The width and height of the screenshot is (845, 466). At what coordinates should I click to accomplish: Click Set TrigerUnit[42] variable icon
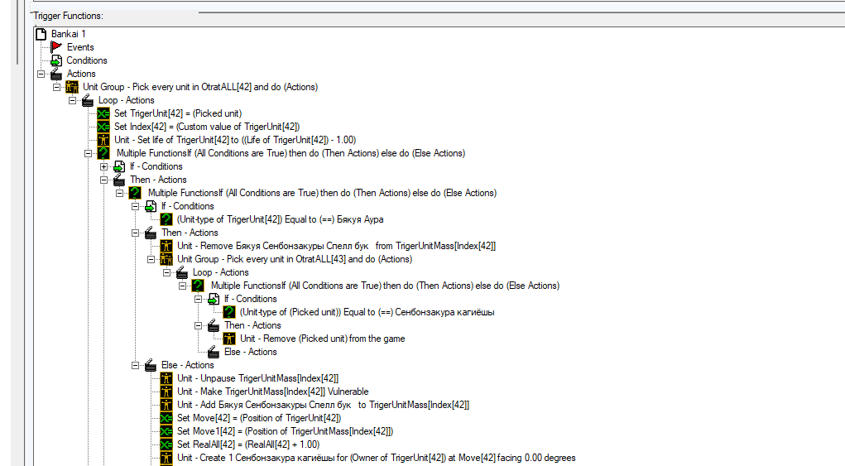pyautogui.click(x=103, y=113)
